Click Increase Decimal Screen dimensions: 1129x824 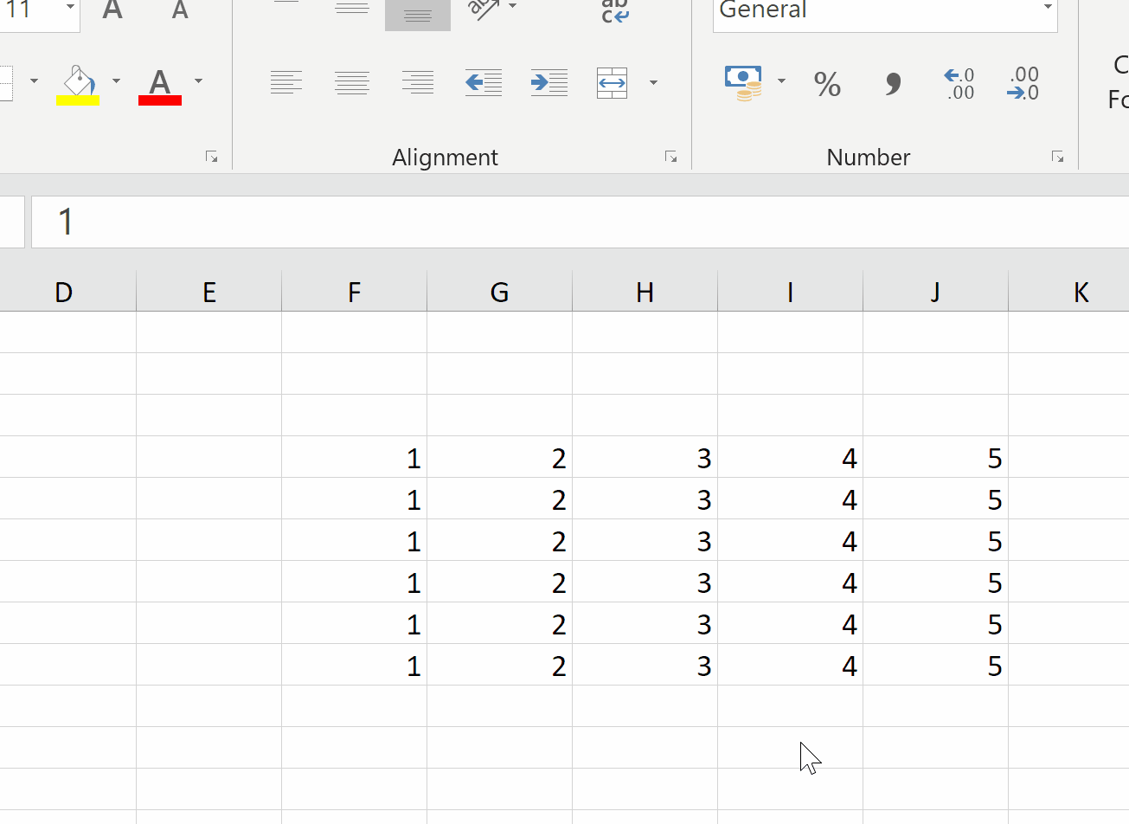point(958,82)
